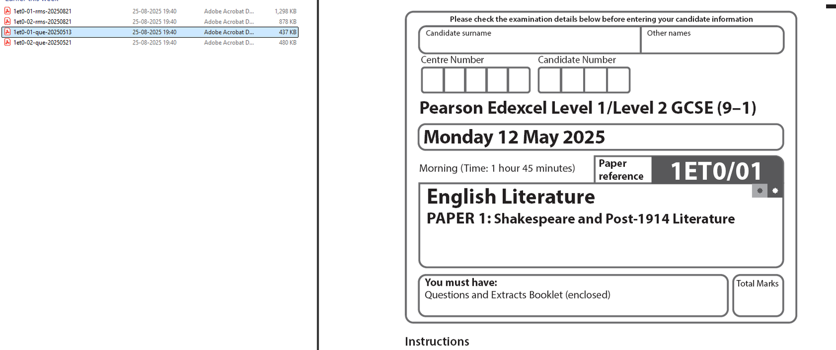The width and height of the screenshot is (836, 350).
Task: Click the file type of 1et0-01-rms-20250821
Action: pyautogui.click(x=229, y=11)
